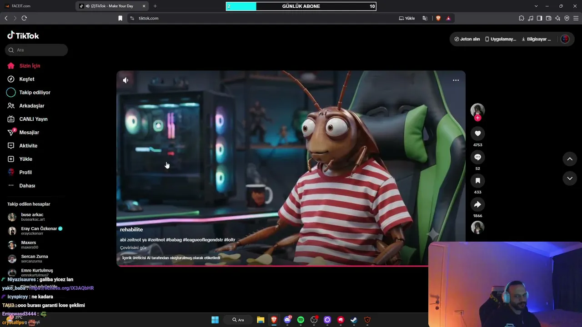Select the TikTok - Make Your Day tab
Screen dimensions: 582x327
(111, 6)
